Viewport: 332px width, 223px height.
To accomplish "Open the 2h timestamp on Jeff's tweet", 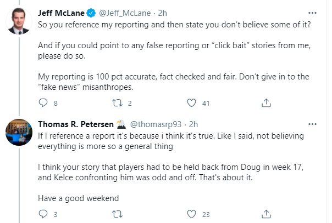I will [x=158, y=13].
